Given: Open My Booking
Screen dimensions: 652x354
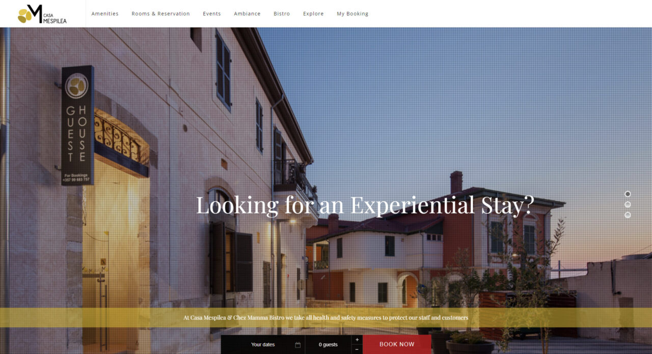Looking at the screenshot, I should [x=352, y=14].
